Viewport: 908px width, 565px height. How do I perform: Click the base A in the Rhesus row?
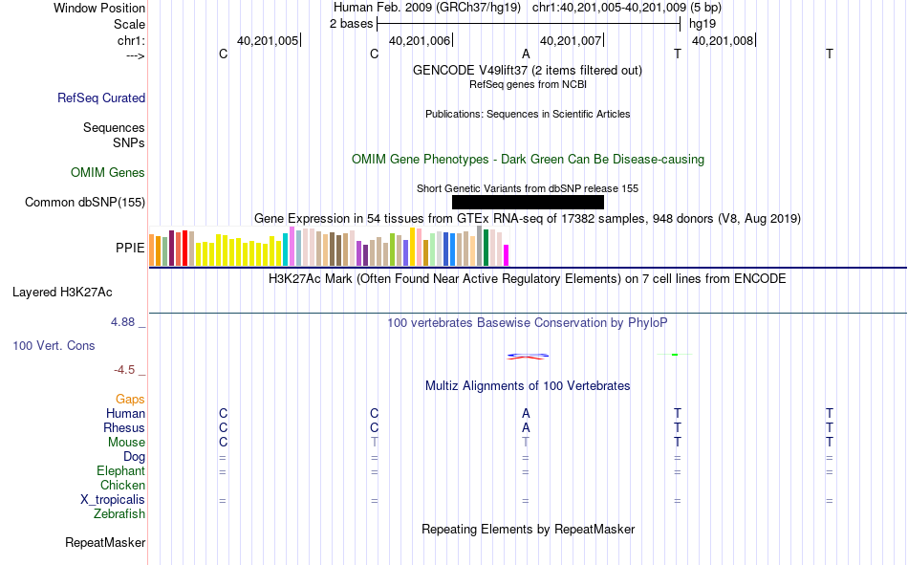[x=526, y=427]
